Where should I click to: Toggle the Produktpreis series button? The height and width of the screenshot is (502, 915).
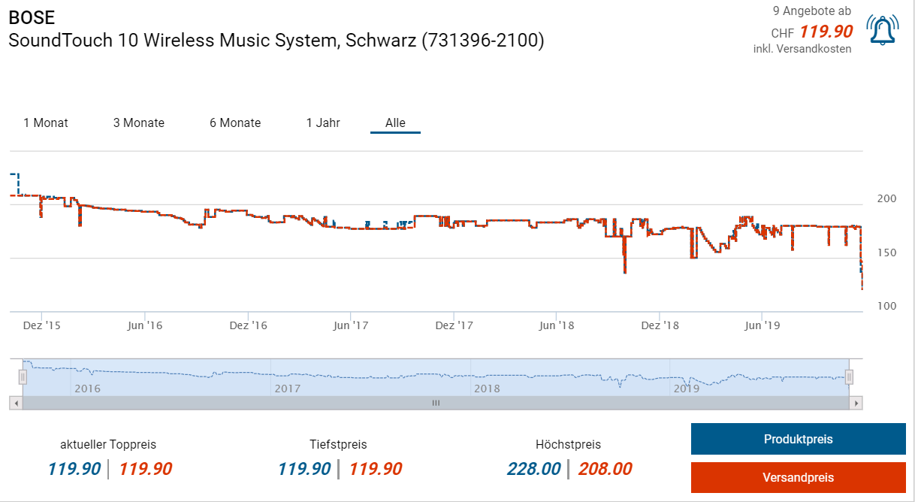798,440
